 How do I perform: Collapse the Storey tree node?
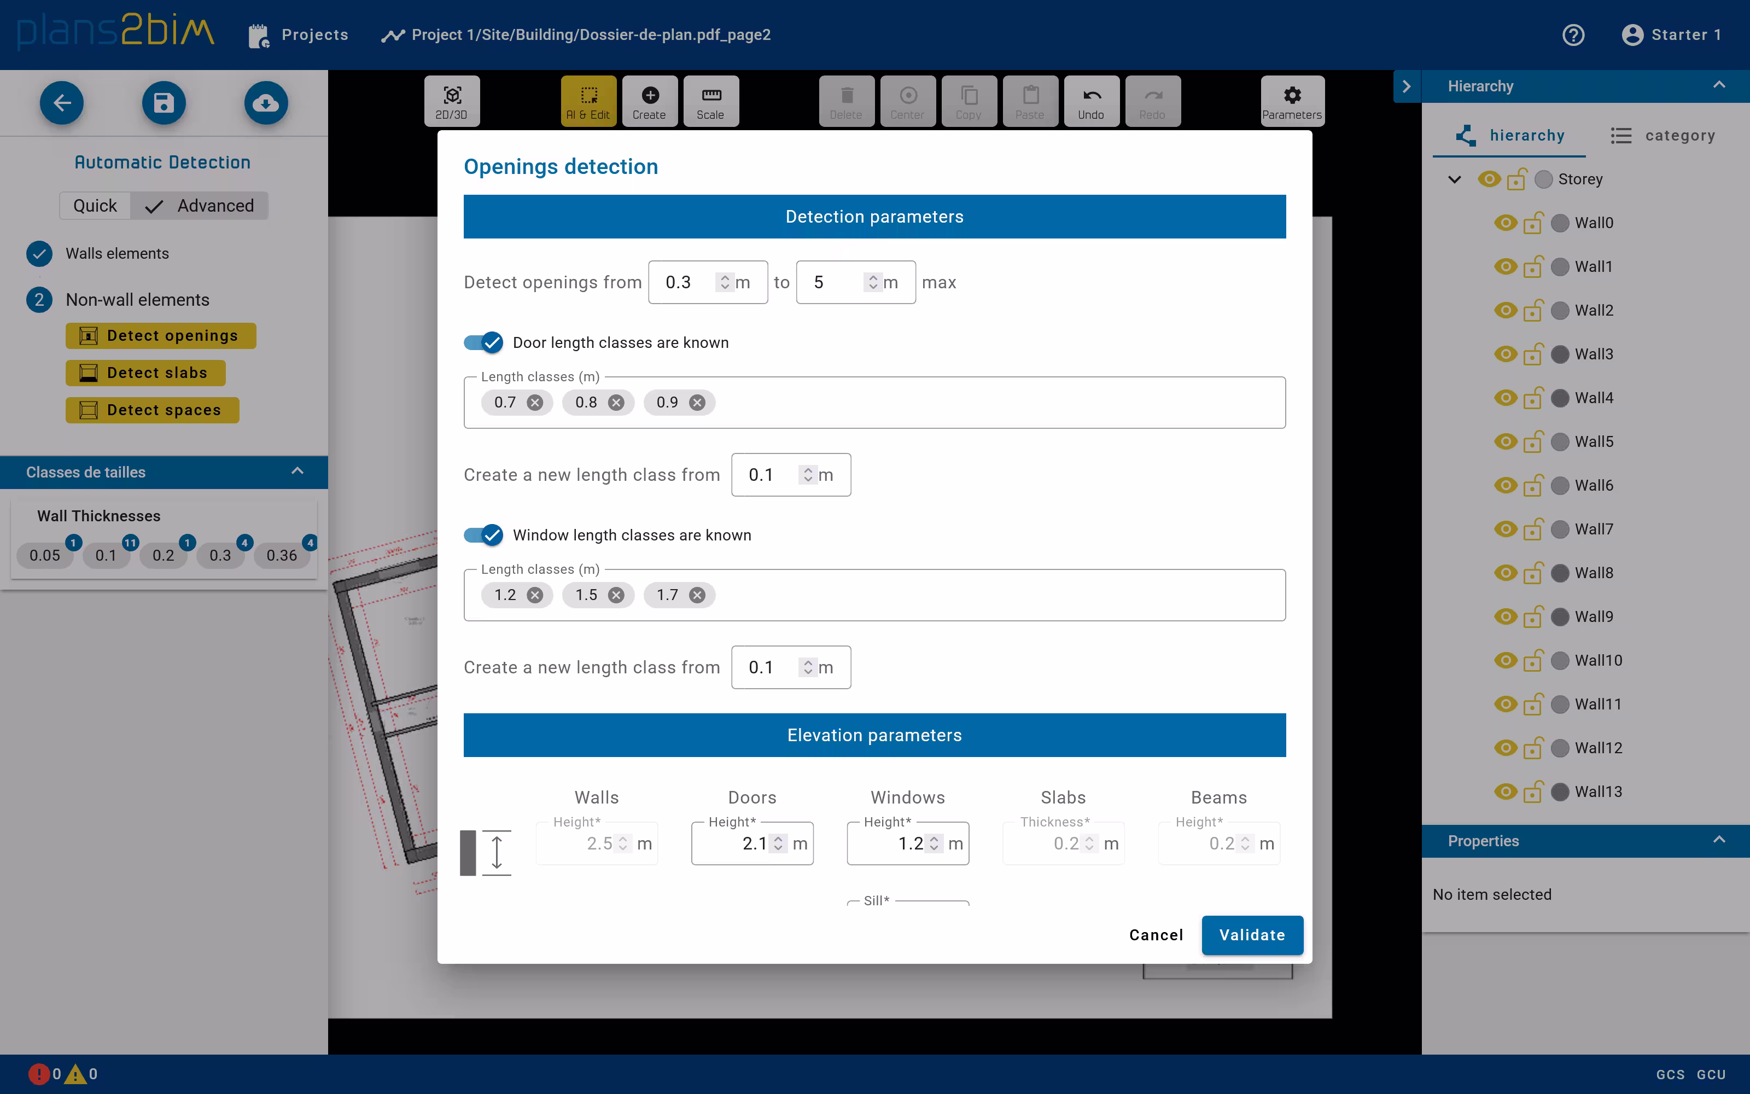coord(1454,179)
